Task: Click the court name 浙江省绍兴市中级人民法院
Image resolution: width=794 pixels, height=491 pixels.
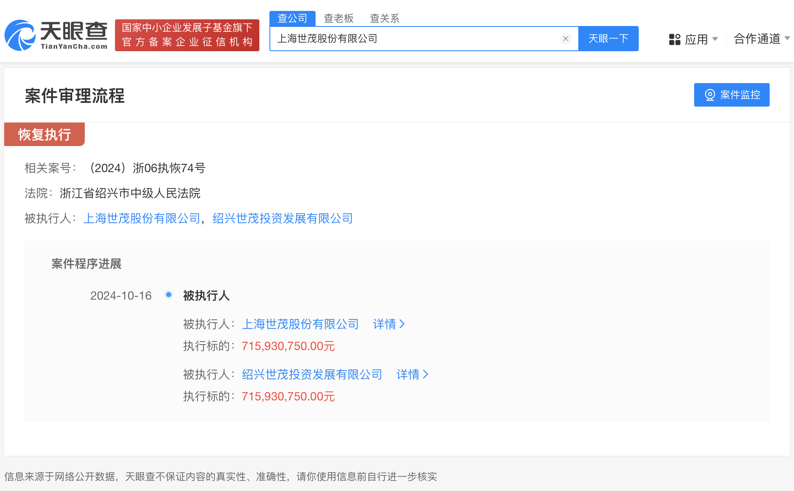Action: coord(130,193)
